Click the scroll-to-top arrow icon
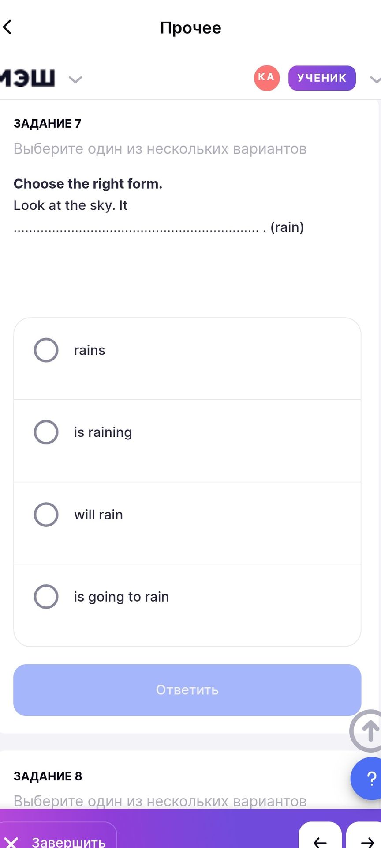This screenshot has height=848, width=381. [366, 731]
